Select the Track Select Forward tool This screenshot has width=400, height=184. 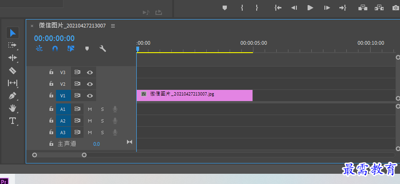click(12, 45)
